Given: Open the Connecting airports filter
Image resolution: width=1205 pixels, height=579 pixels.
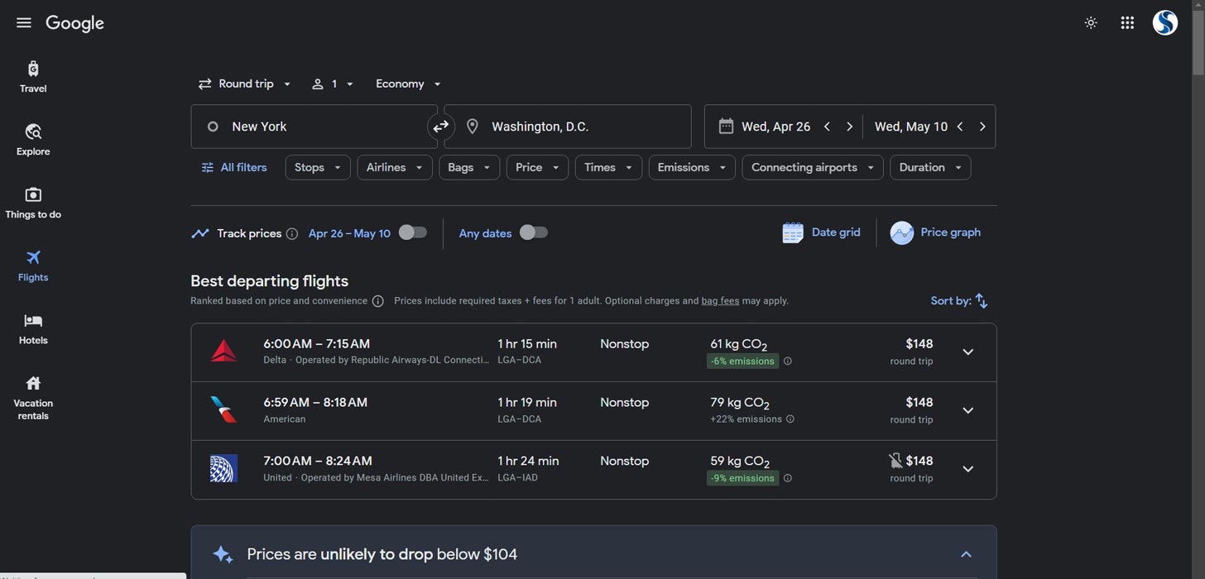Looking at the screenshot, I should tap(813, 167).
